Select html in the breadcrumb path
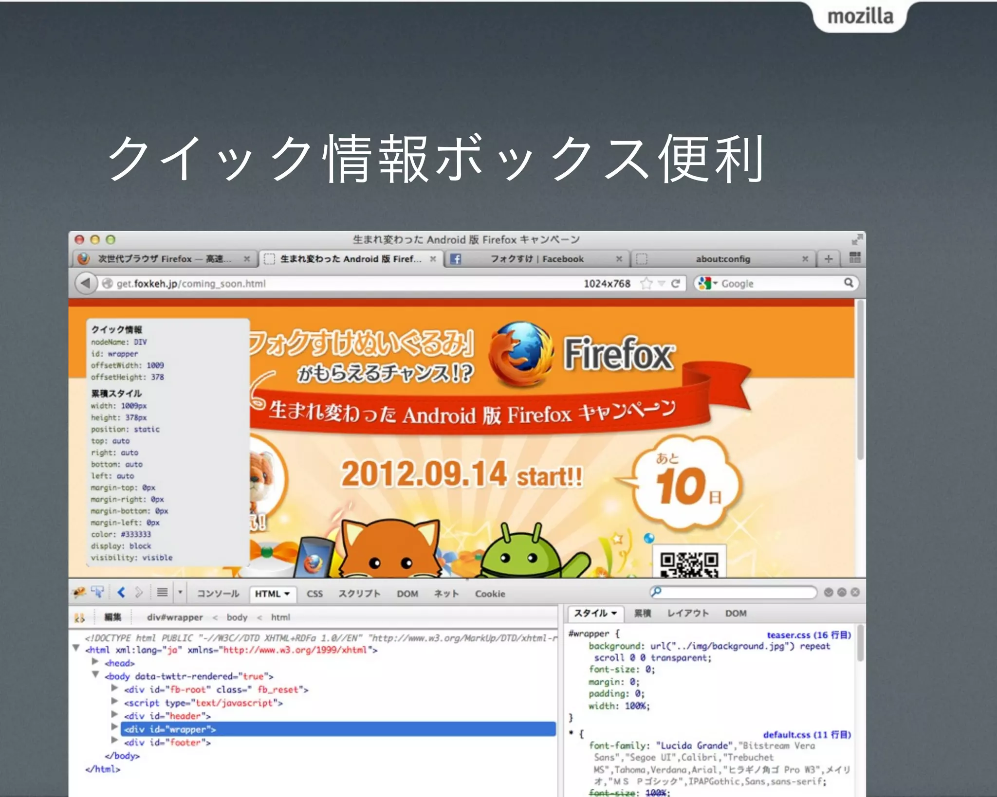The width and height of the screenshot is (997, 797). [280, 617]
